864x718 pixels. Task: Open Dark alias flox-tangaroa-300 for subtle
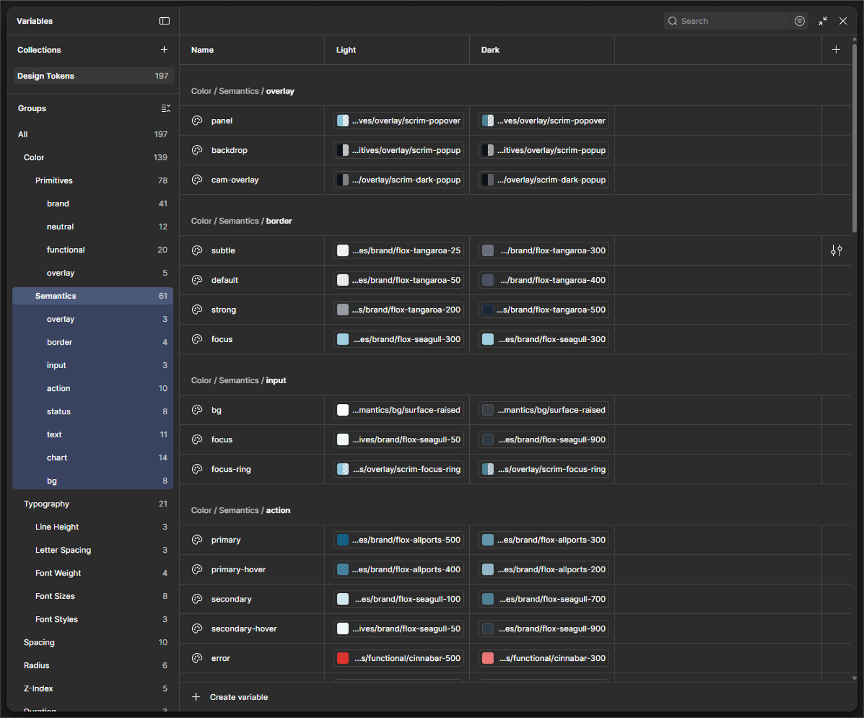tap(544, 250)
